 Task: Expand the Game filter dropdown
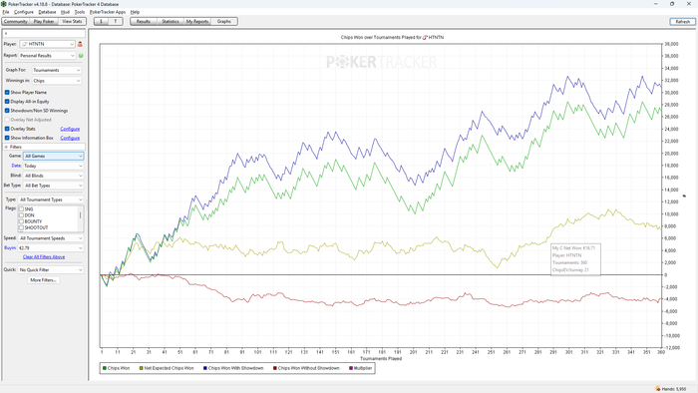[54, 156]
